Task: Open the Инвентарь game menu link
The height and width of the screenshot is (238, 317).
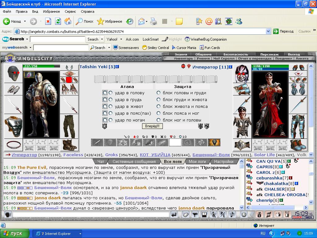Action: [183, 59]
